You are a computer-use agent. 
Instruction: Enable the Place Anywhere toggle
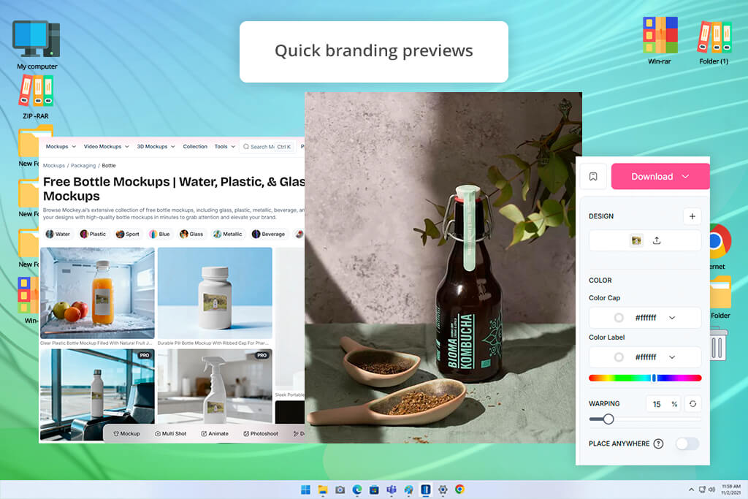(x=687, y=443)
